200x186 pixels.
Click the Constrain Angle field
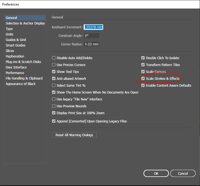coord(91,36)
